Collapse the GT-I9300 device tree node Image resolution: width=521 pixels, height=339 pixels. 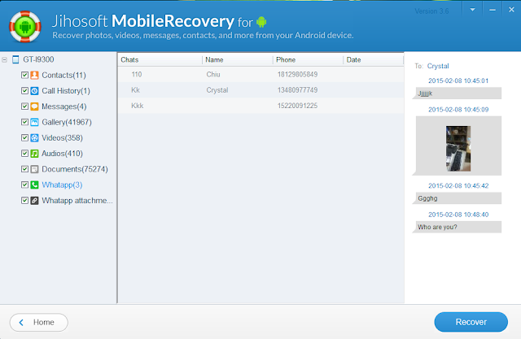4,60
